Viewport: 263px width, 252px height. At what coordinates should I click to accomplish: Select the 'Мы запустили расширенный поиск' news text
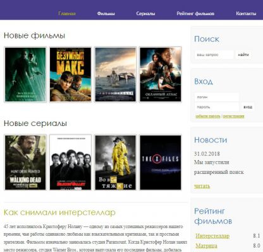(219, 167)
